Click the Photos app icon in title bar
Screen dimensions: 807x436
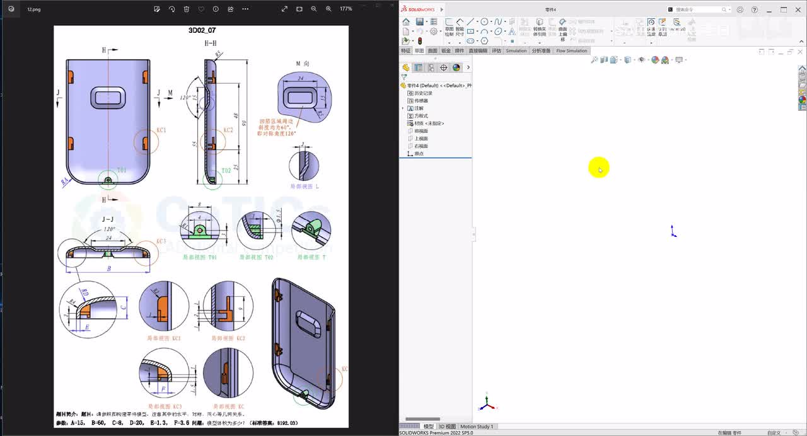(x=13, y=9)
